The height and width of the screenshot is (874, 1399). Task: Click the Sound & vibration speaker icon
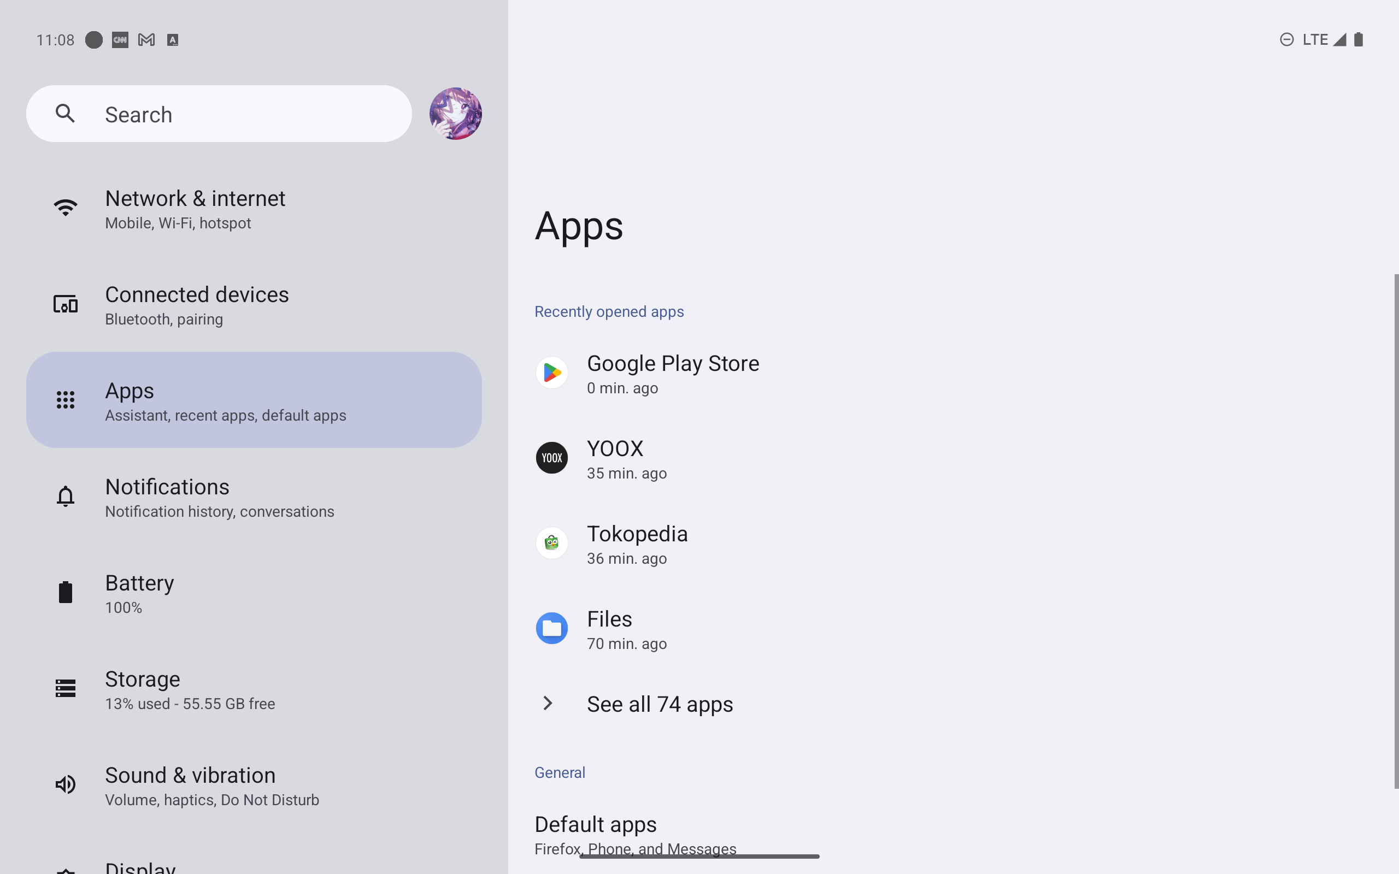pyautogui.click(x=66, y=784)
